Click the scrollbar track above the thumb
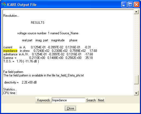Image resolution: width=141 pixels, height=114 pixels. (x=136, y=45)
